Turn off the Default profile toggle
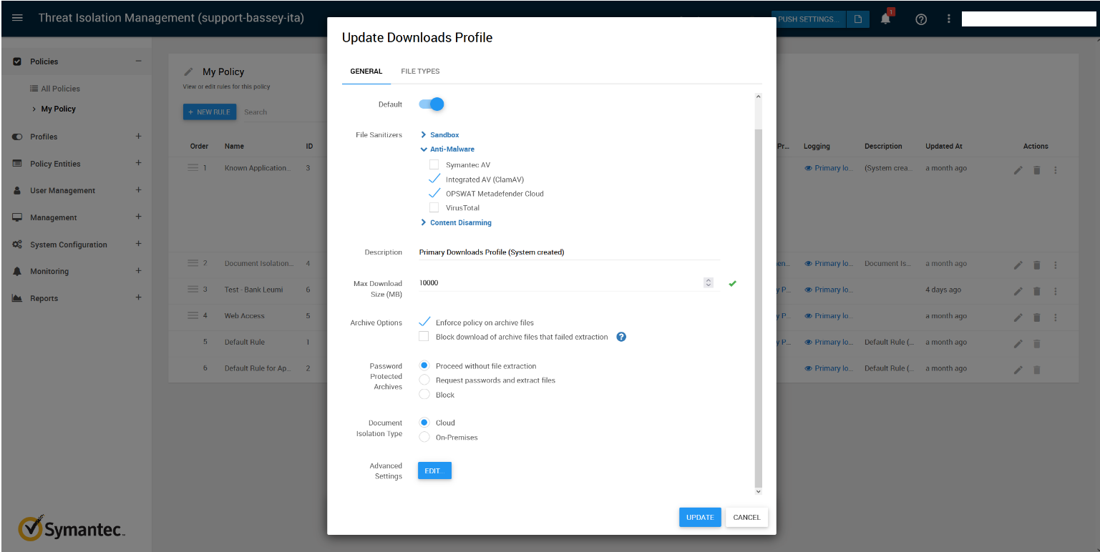1100x552 pixels. pos(432,104)
